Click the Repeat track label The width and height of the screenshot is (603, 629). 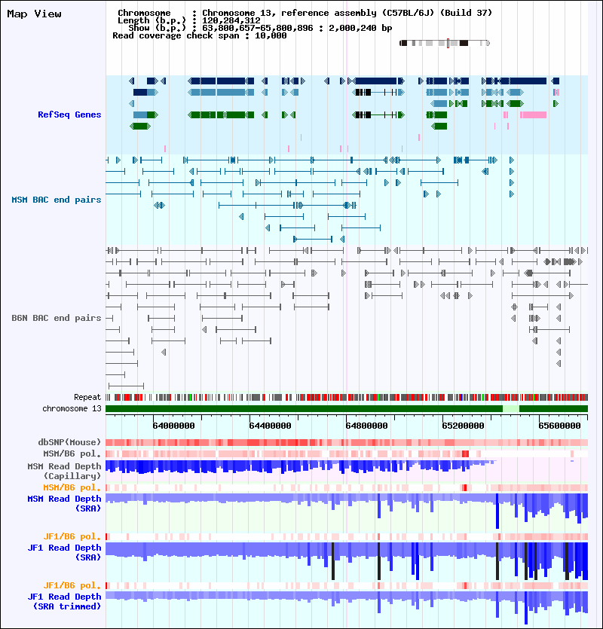pos(87,397)
